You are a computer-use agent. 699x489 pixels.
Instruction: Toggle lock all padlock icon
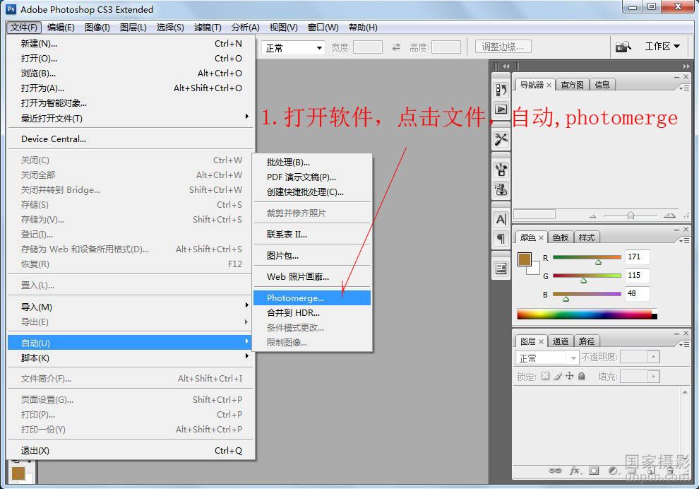582,377
